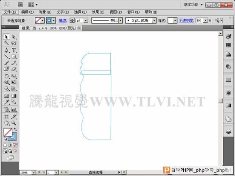Click the fill color swatch in toolbox
The width and height of the screenshot is (235, 176).
point(8,132)
